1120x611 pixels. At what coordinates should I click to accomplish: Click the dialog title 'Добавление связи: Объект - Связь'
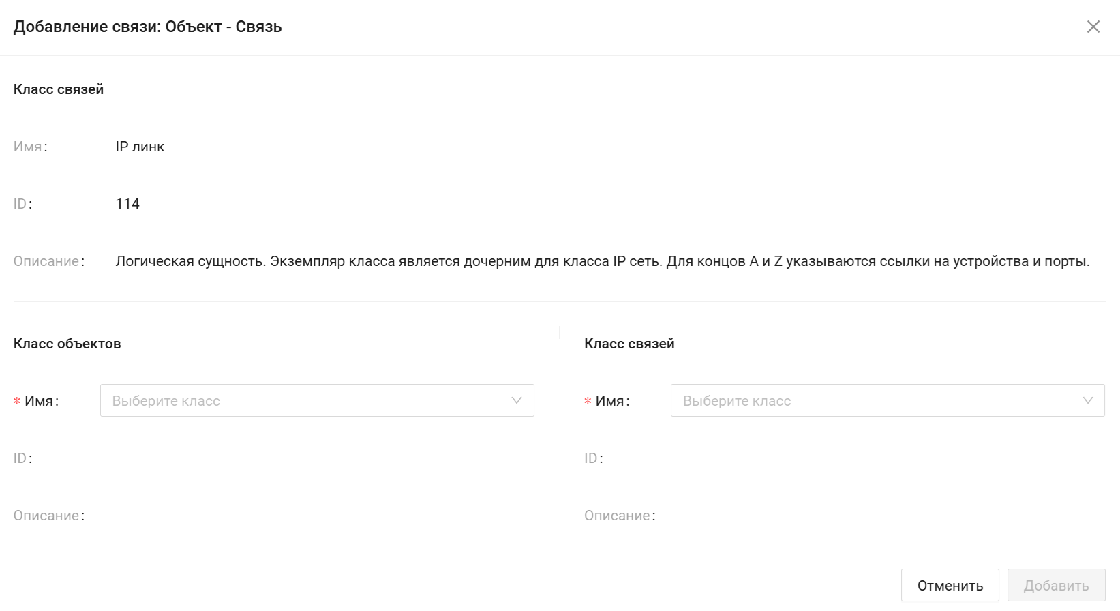(x=147, y=27)
